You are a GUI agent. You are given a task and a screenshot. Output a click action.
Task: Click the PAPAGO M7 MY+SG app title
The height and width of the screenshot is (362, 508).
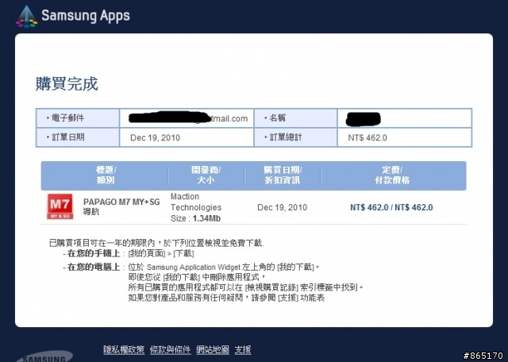pos(121,202)
